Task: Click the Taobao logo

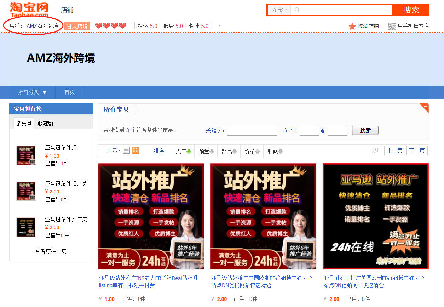Action: click(x=29, y=10)
